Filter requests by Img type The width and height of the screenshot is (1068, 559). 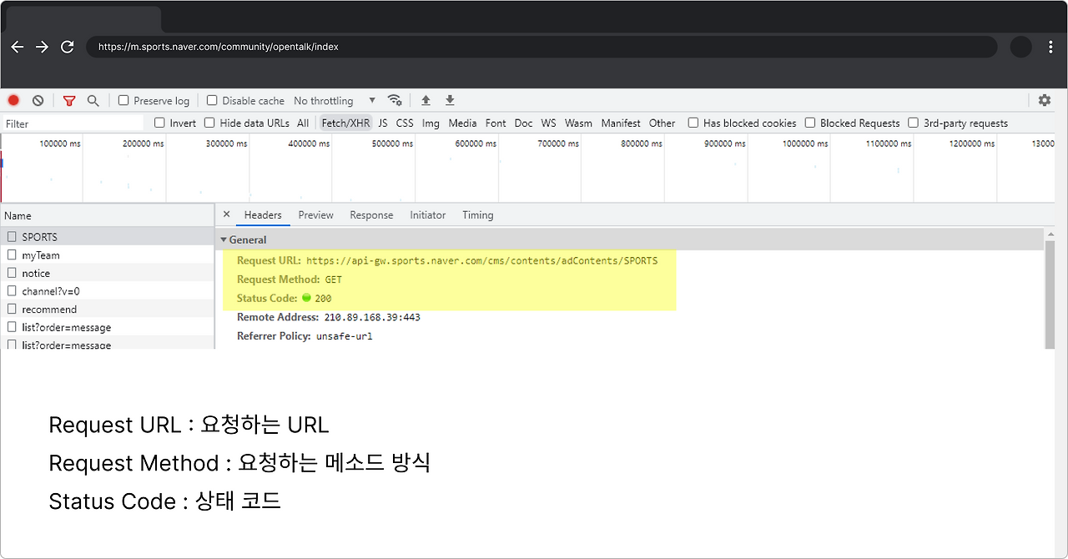click(431, 123)
